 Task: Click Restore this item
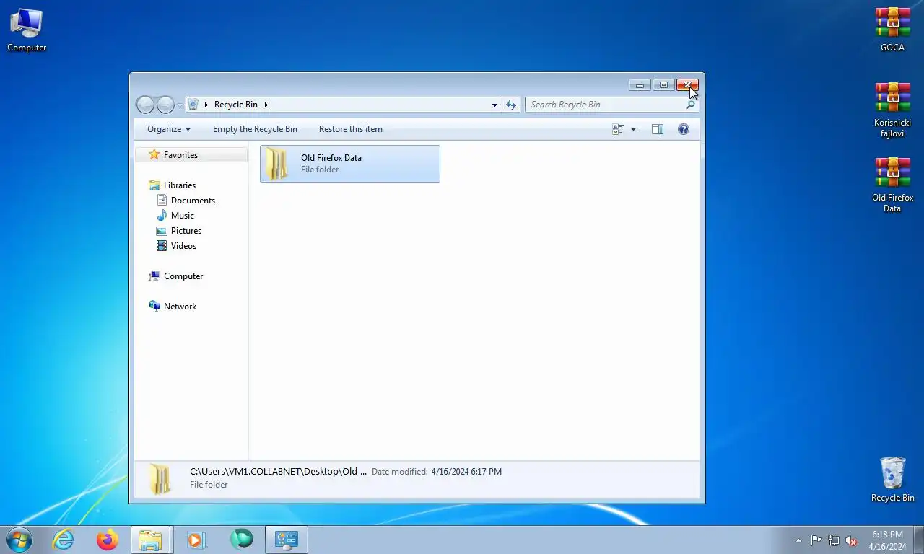(x=351, y=129)
